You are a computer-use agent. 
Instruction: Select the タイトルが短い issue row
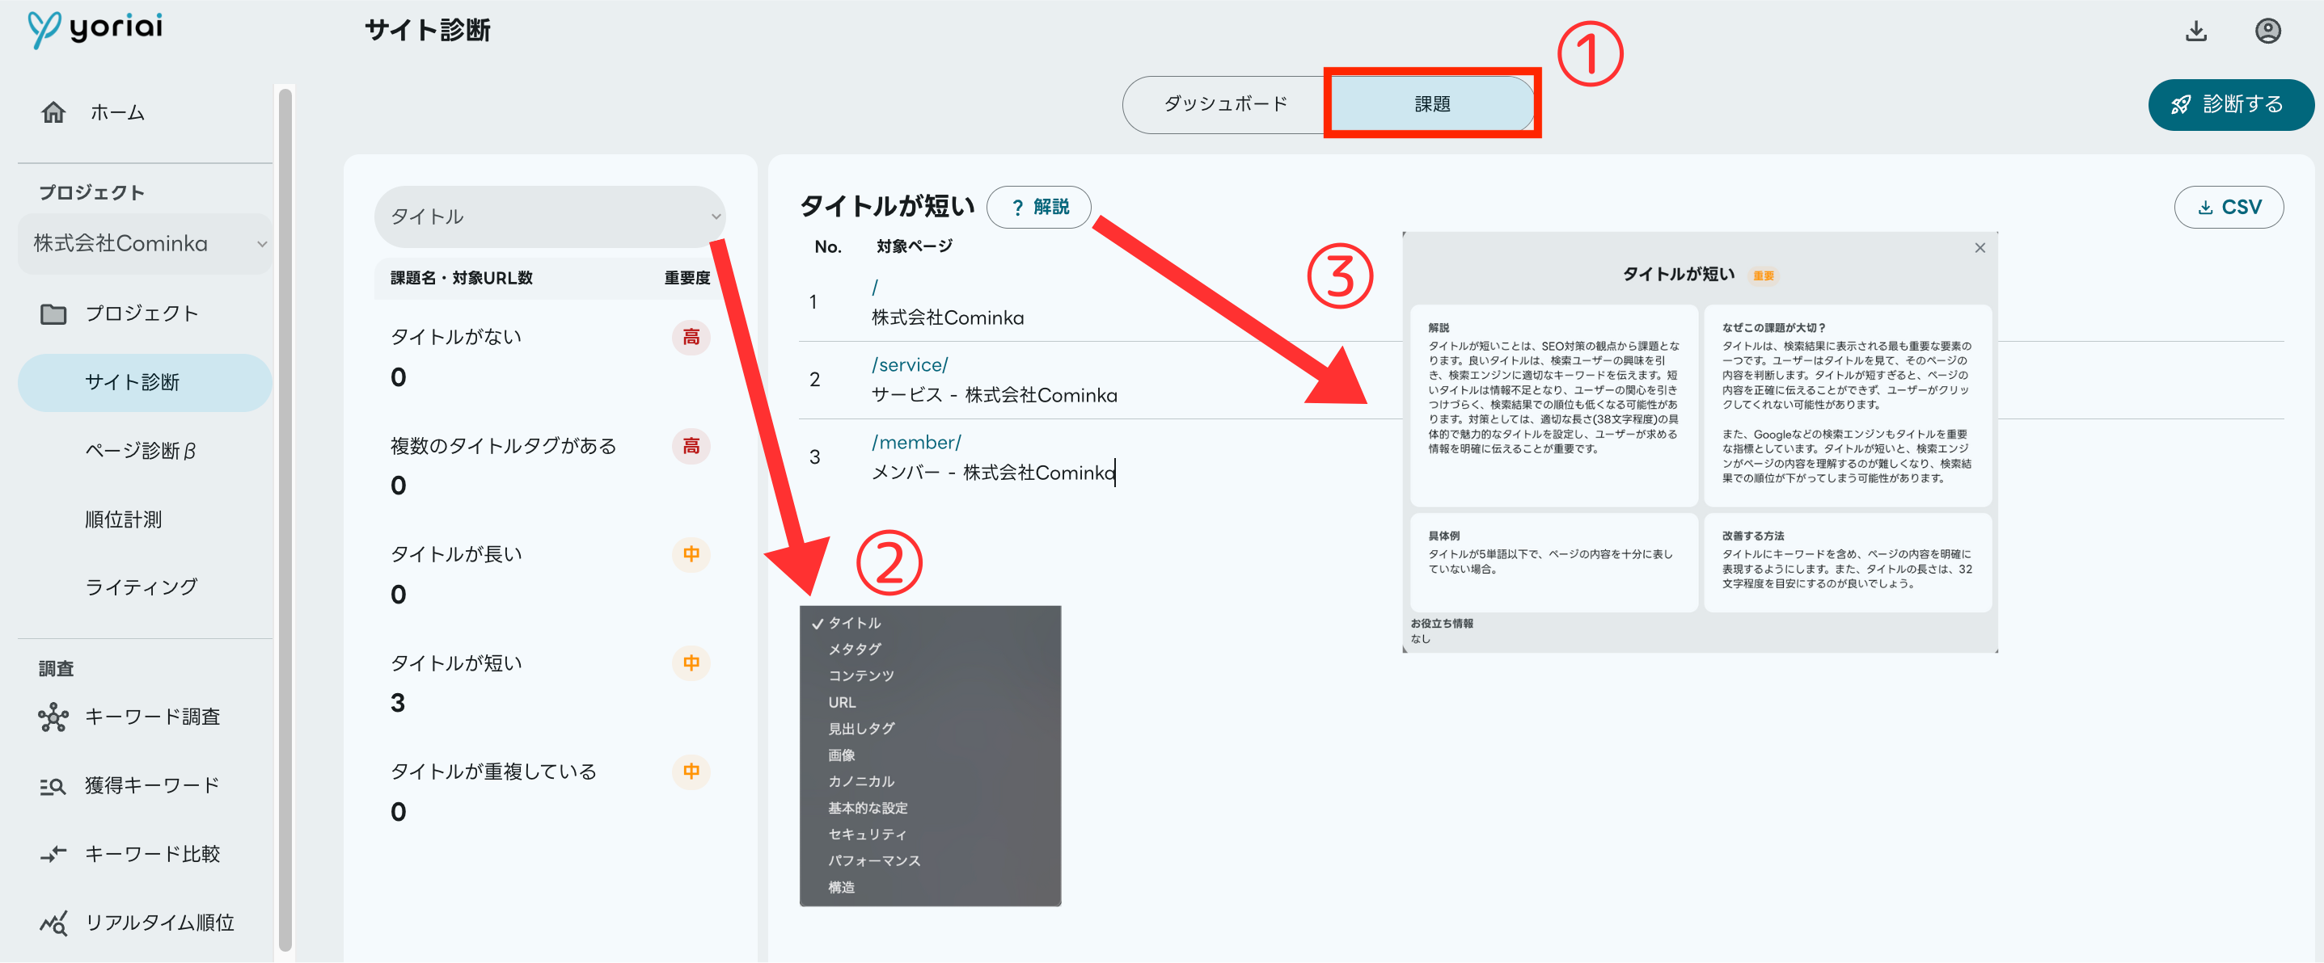pos(549,683)
